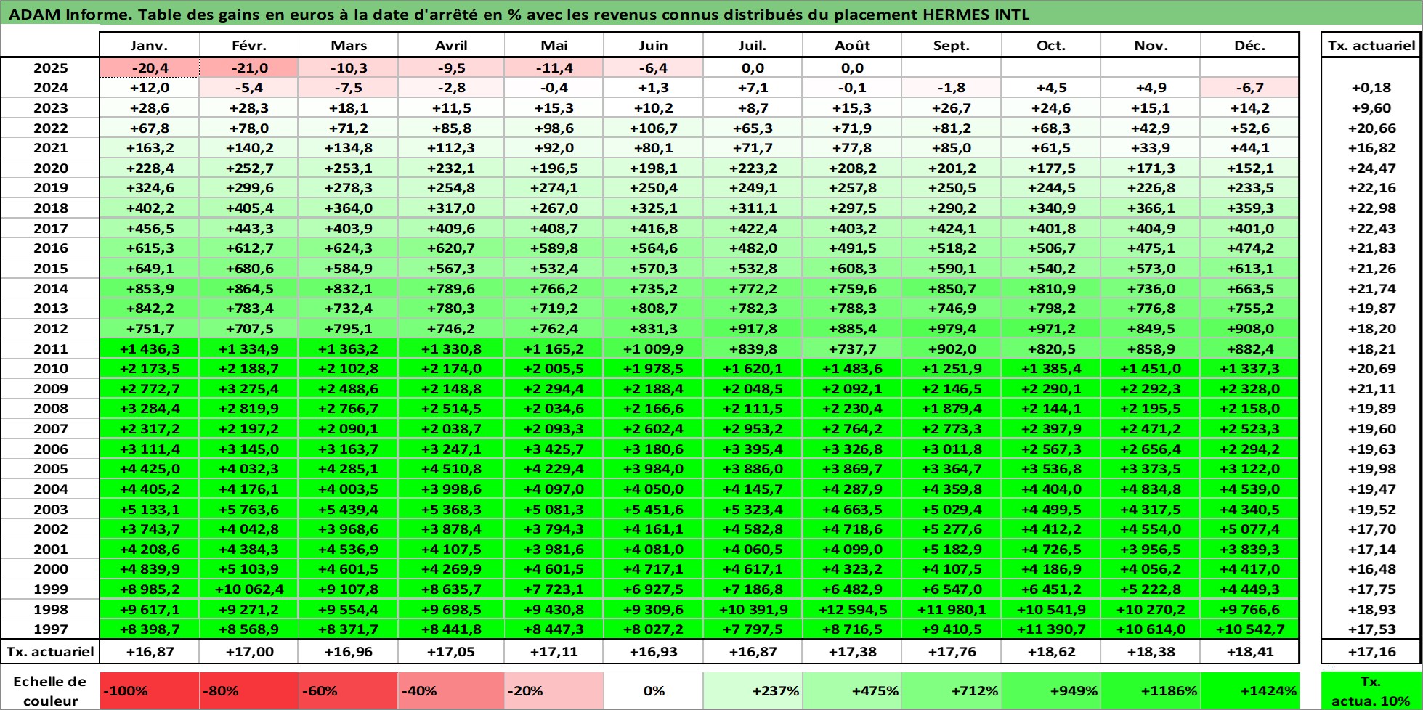Select the Nov. column header
Image resolution: width=1423 pixels, height=710 pixels.
point(1151,45)
